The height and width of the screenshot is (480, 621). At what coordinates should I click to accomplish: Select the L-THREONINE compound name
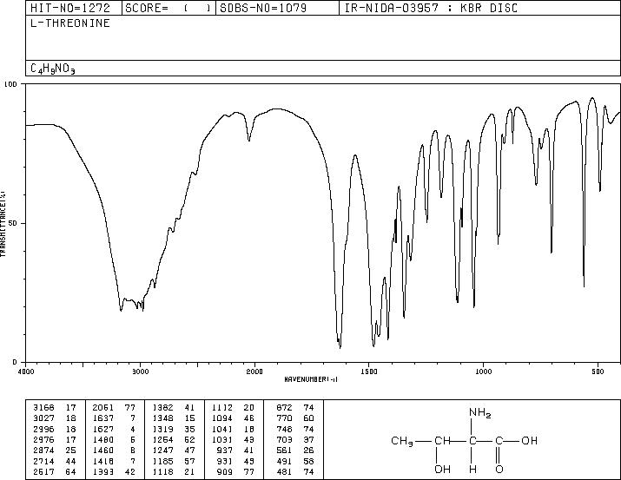[70, 23]
